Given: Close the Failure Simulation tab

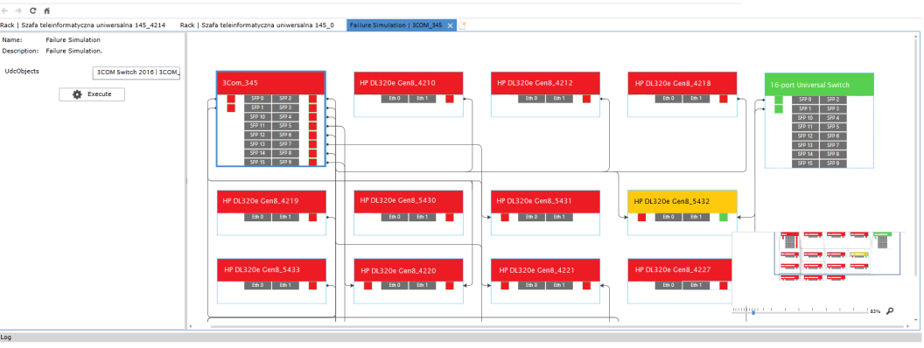Looking at the screenshot, I should 450,25.
